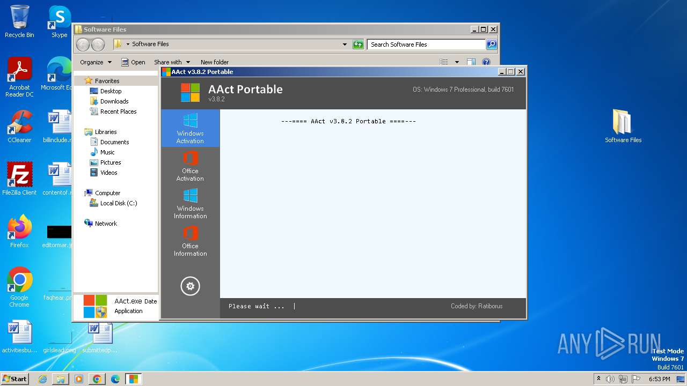
Task: Click the Explorer search magnifier button
Action: coord(491,44)
